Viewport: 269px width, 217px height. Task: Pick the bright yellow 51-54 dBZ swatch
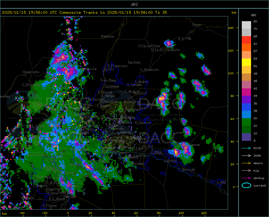click(x=246, y=62)
